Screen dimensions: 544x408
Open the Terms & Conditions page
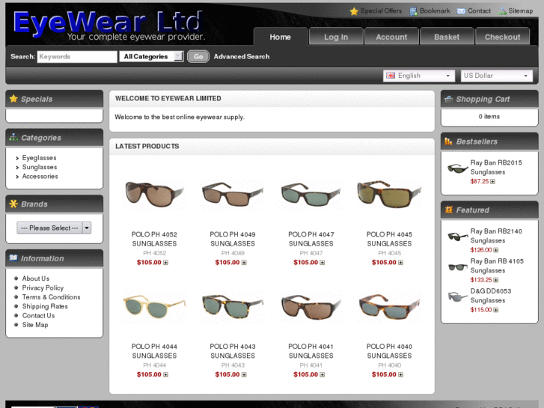point(51,297)
